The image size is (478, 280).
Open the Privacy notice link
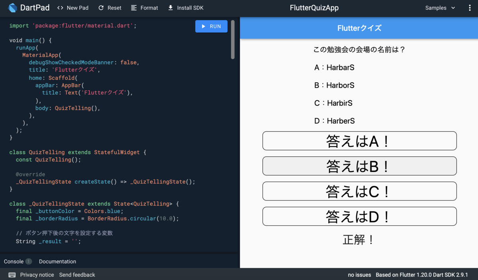pos(37,275)
